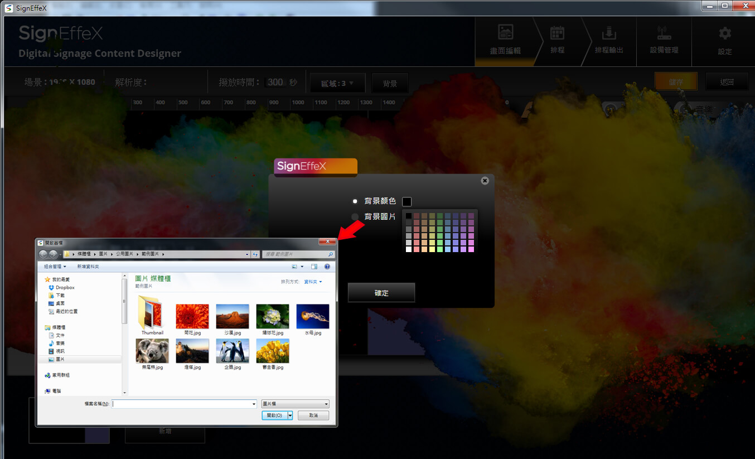Open 設定 gear settings icon
The width and height of the screenshot is (755, 459).
(724, 33)
